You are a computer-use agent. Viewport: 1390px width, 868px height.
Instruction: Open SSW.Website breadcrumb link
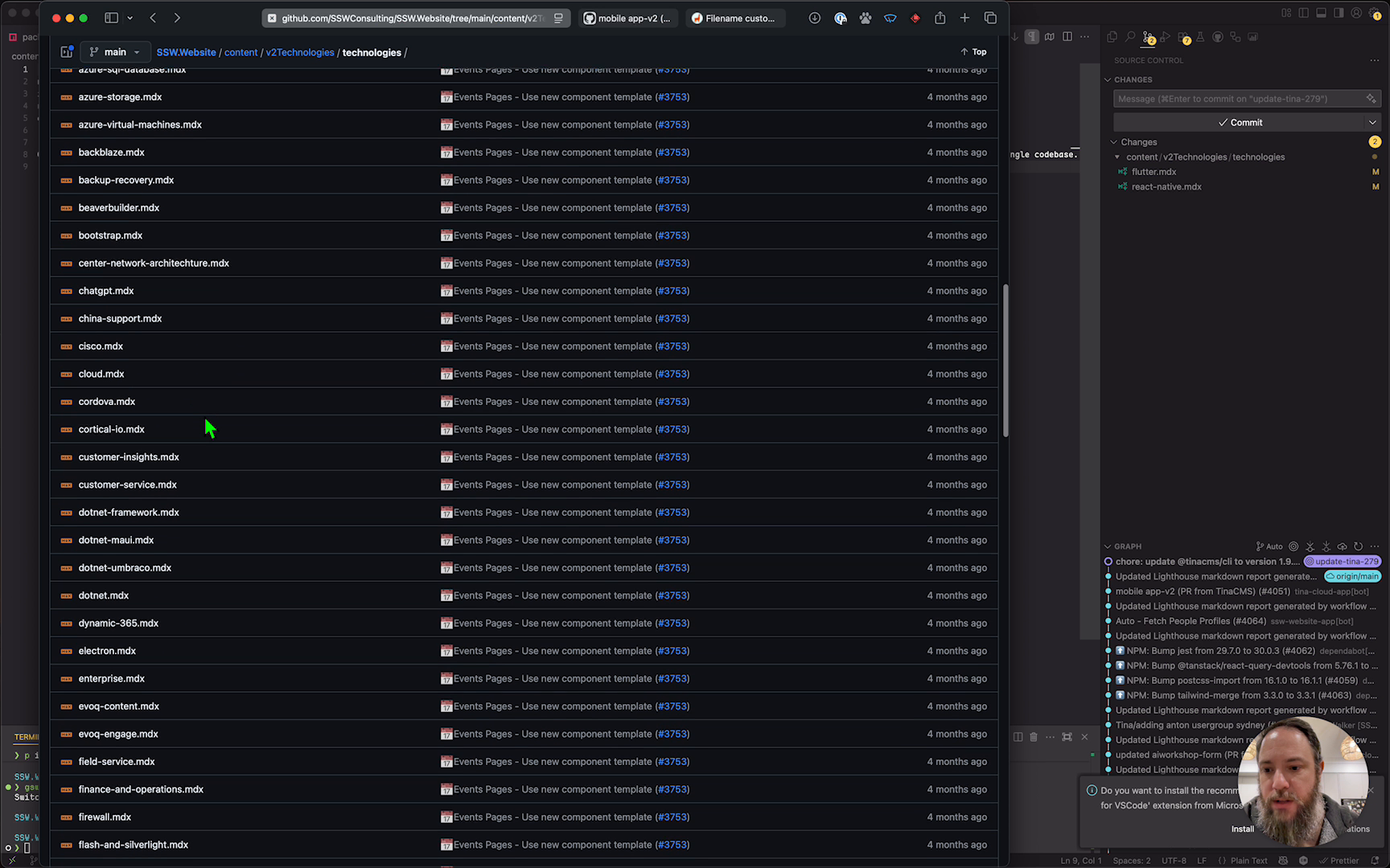[186, 52]
